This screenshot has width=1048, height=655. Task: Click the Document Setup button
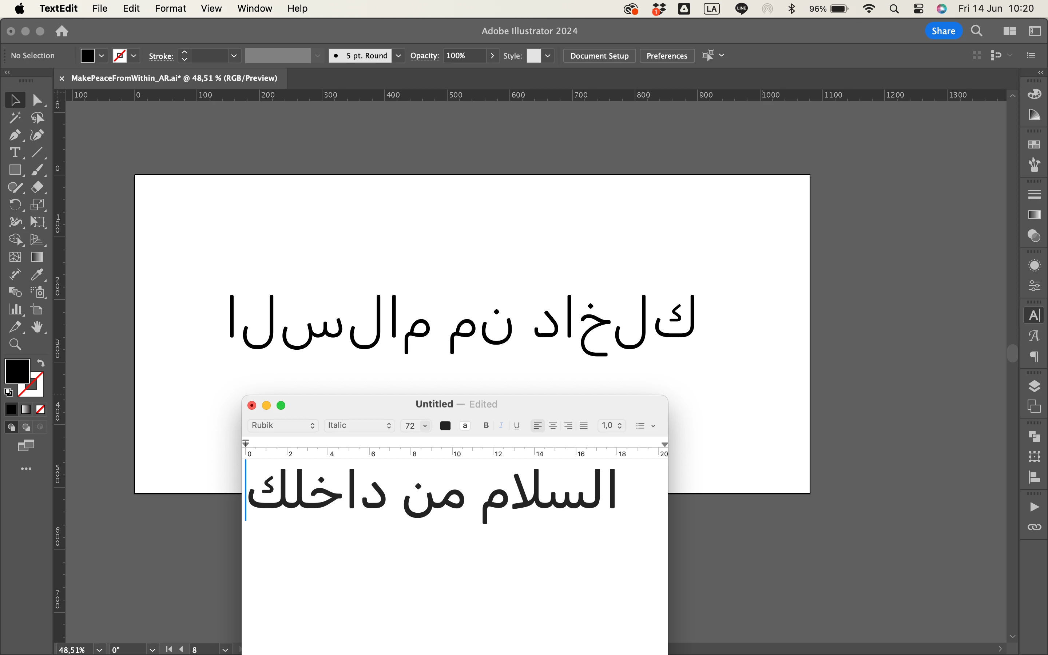(599, 55)
